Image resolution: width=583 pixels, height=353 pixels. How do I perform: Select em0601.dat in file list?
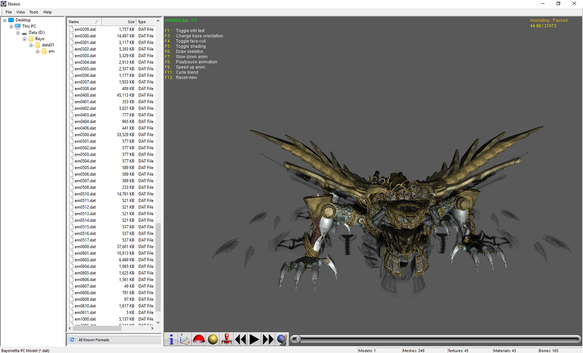[x=85, y=253]
